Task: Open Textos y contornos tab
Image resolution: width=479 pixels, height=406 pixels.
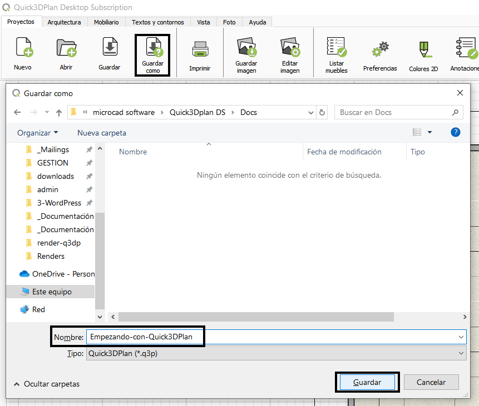Action: [x=157, y=22]
